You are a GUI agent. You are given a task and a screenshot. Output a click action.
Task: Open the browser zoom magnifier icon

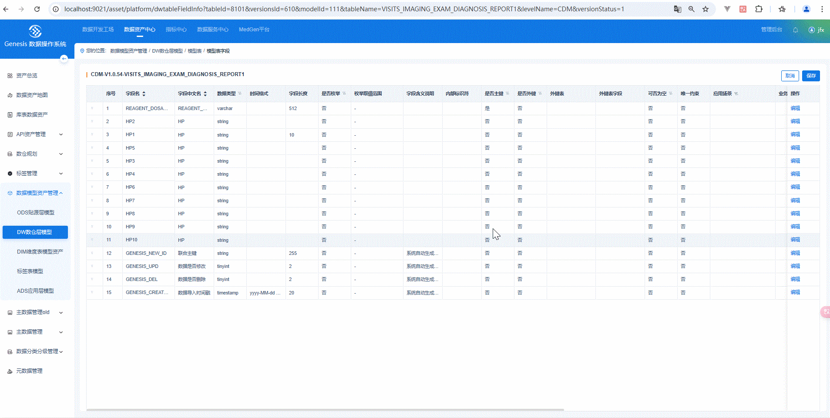[691, 9]
